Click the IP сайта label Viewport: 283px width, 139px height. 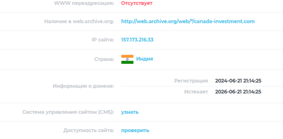pyautogui.click(x=103, y=40)
